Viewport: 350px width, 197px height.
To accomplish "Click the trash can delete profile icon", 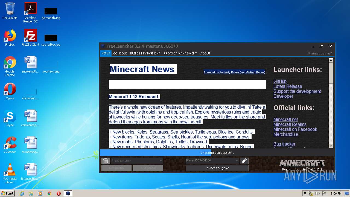I will pyautogui.click(x=106, y=161).
